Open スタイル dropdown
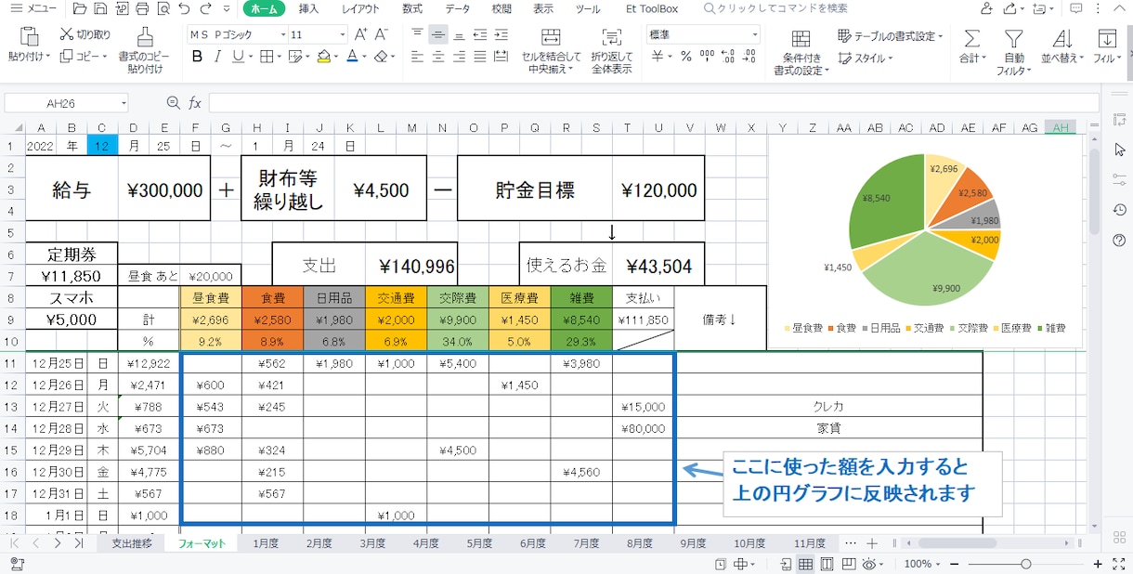Screen dimensions: 1133x574 [x=866, y=59]
